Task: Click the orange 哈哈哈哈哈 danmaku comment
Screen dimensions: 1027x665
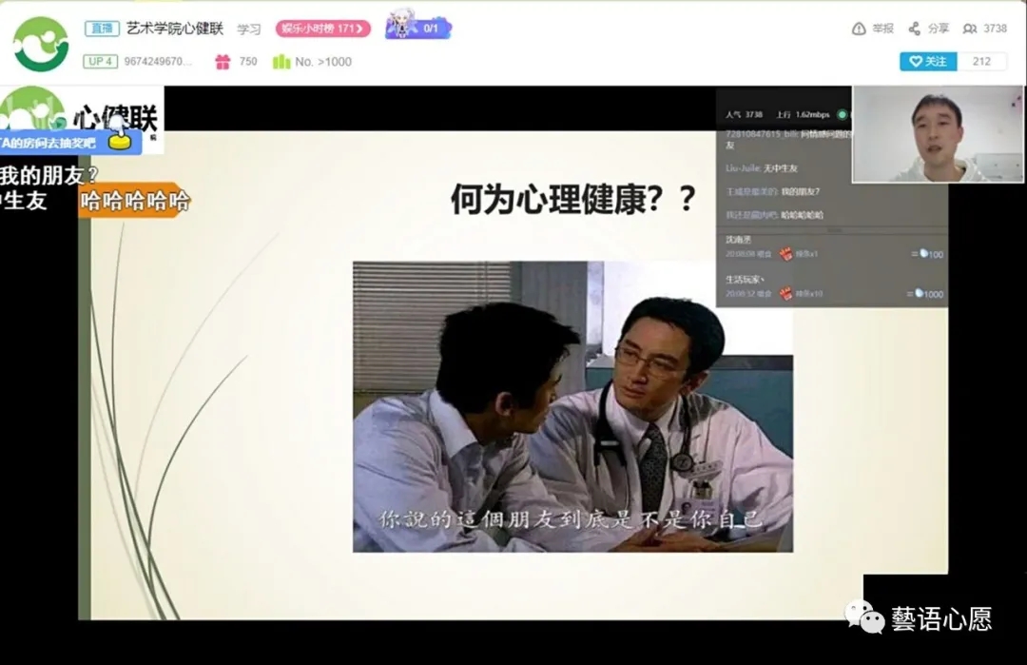Action: 134,201
